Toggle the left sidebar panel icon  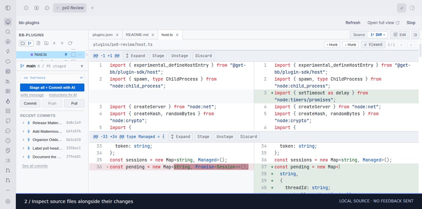point(8,8)
